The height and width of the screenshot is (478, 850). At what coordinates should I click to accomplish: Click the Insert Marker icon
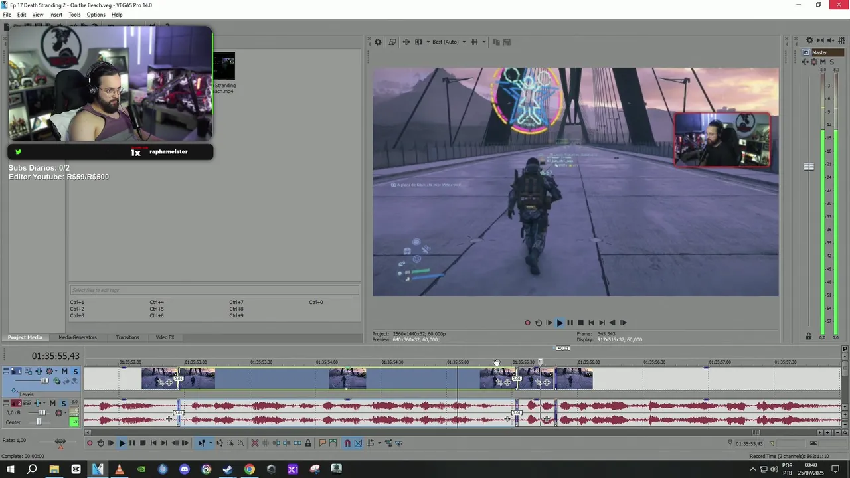(x=322, y=443)
